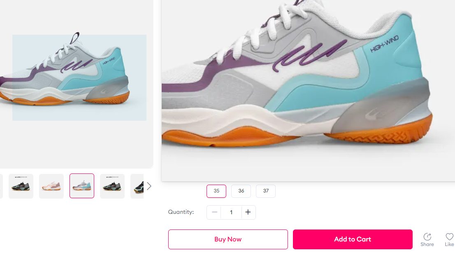Open the first black shoe thumbnail
Viewport: 455px width, 253px height.
pos(21,186)
